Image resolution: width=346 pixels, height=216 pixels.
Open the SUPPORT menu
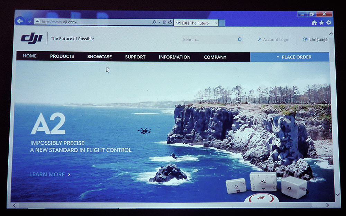coord(135,57)
